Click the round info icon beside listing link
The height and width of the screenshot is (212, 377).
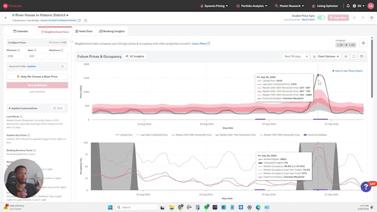pos(85,20)
